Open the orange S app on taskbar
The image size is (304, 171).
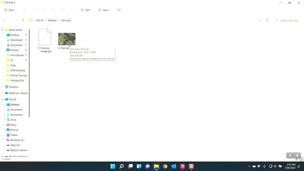[x=191, y=166]
